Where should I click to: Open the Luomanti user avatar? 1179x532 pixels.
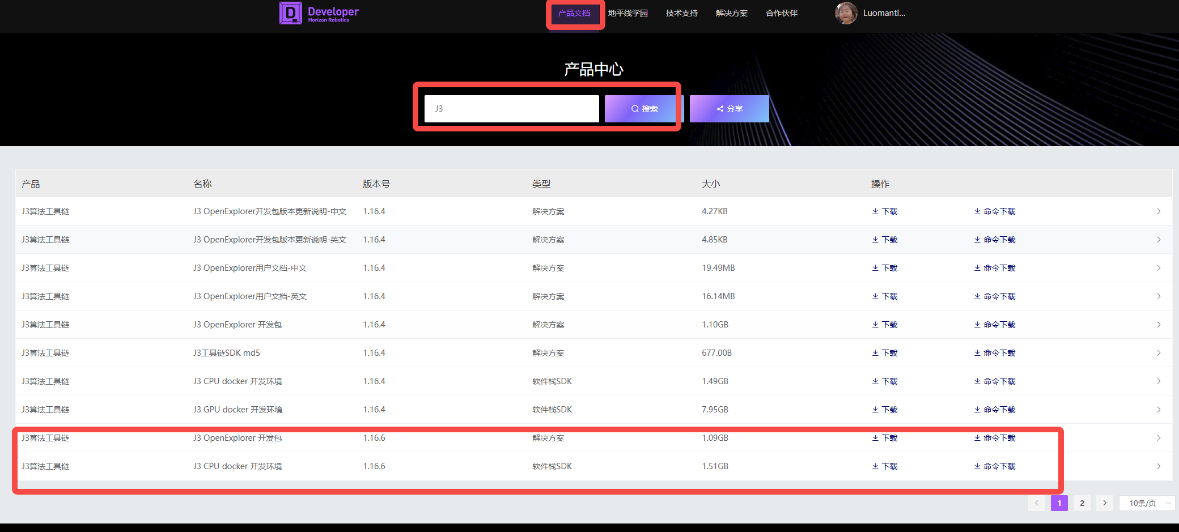pos(846,13)
